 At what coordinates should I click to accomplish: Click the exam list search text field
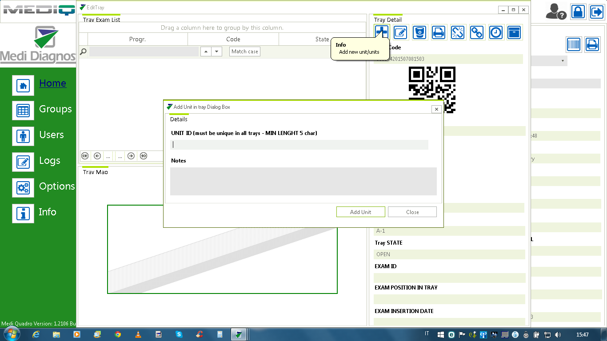click(144, 52)
